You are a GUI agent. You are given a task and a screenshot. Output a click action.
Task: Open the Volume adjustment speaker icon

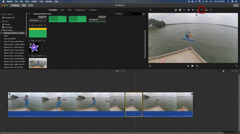click(x=193, y=10)
